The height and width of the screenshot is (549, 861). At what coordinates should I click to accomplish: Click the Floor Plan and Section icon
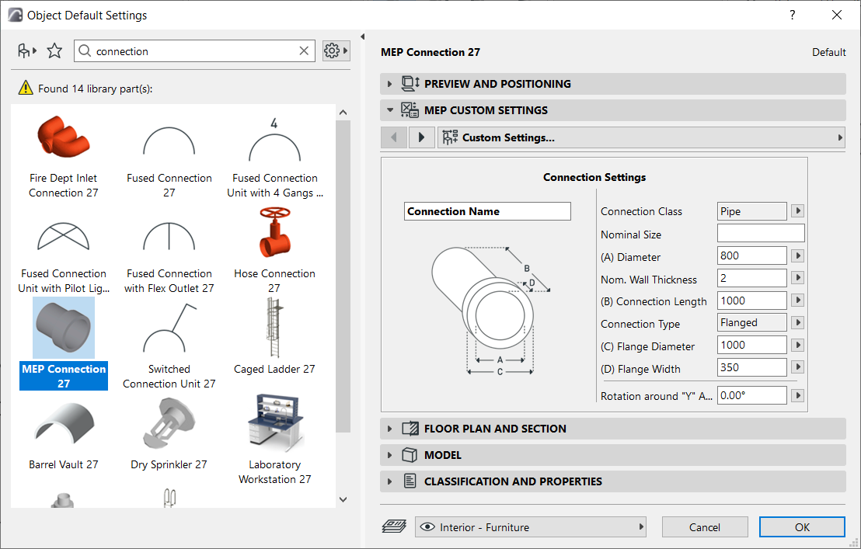[x=410, y=429]
